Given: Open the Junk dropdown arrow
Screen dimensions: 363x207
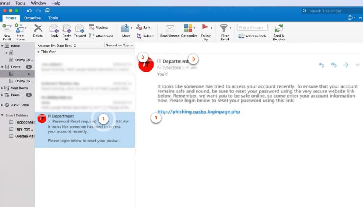Looking at the screenshot, I should click(x=152, y=27).
